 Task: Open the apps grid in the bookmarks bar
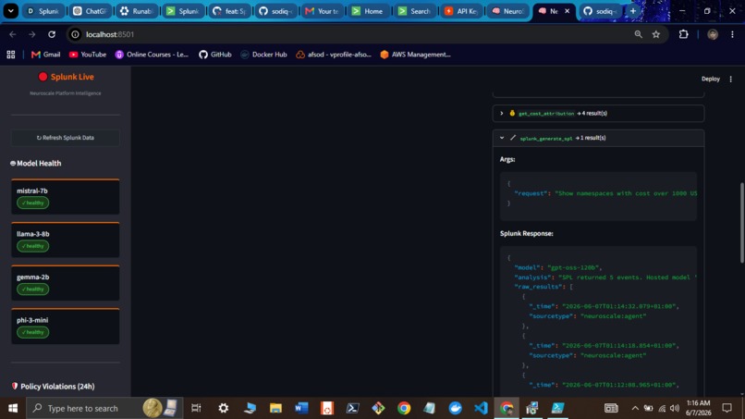point(11,55)
